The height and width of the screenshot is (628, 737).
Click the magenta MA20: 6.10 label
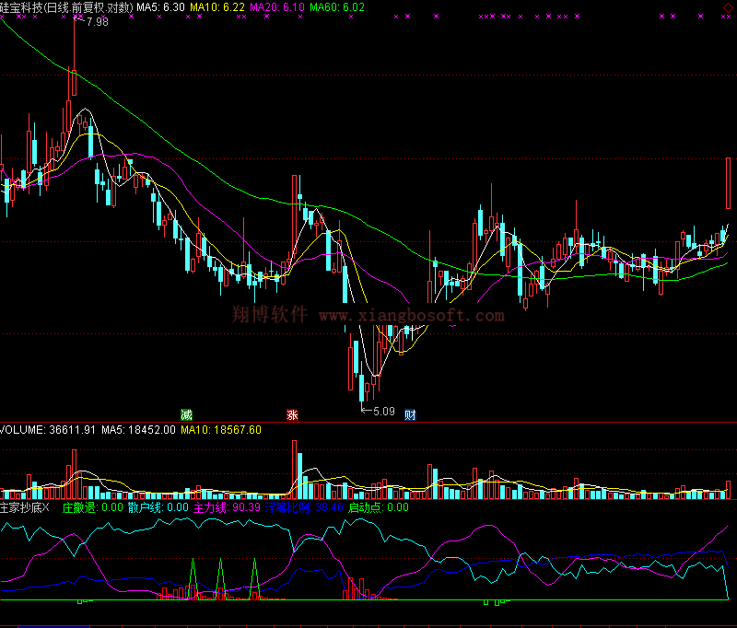pyautogui.click(x=277, y=7)
